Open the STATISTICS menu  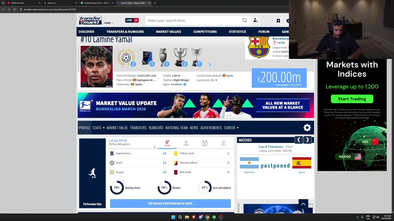coord(237,32)
